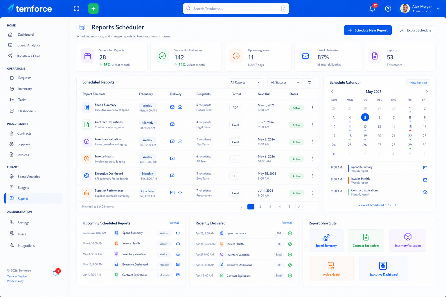Open row menu for Spend Summary
Screen dimensions: 446x297
click(x=312, y=108)
